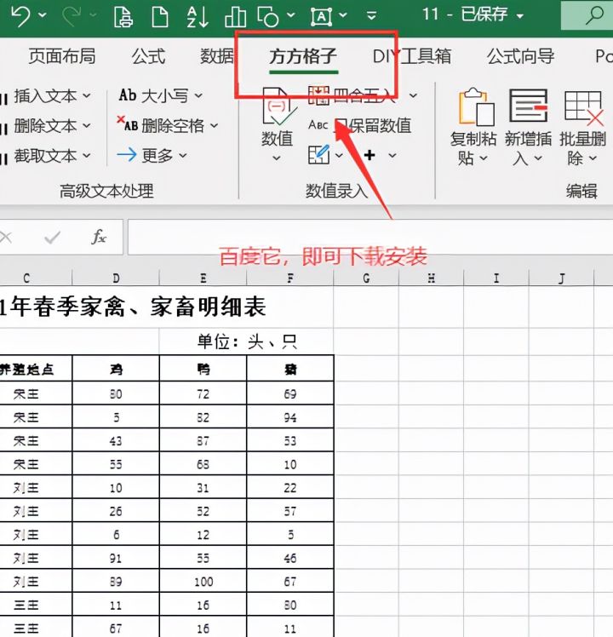Open Customize Quick Access Toolbar arrow

pyautogui.click(x=371, y=16)
